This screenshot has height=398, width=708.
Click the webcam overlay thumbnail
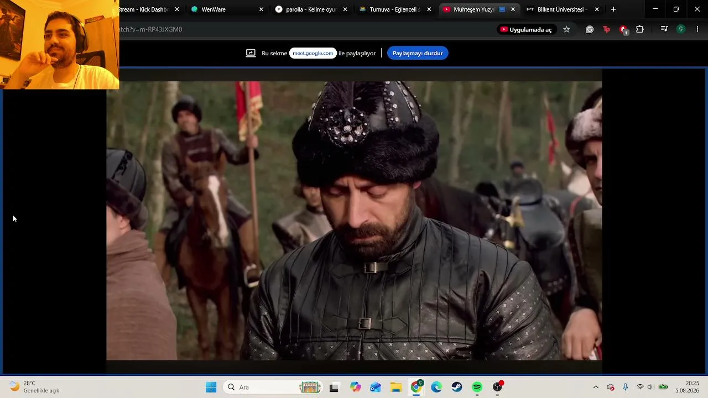59,44
